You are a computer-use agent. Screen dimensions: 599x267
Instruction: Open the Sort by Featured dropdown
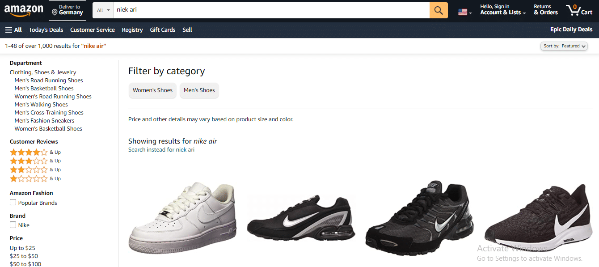(564, 46)
